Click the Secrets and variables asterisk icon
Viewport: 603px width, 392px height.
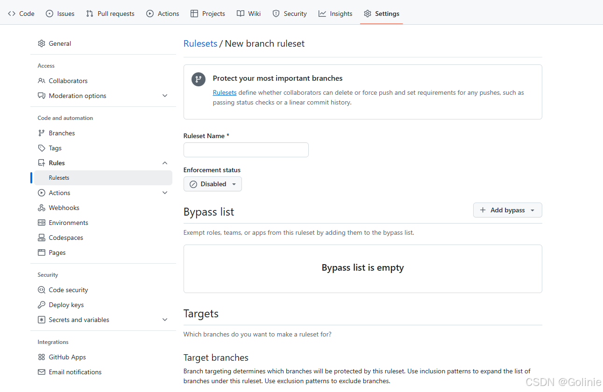pyautogui.click(x=42, y=320)
